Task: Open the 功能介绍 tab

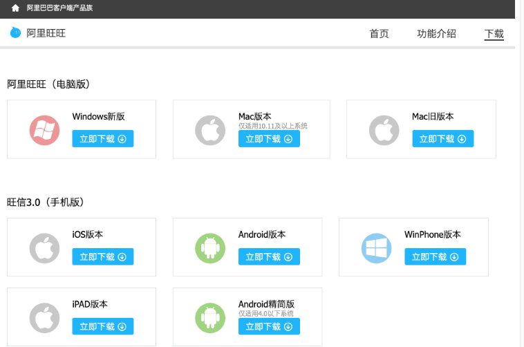Action: pos(436,33)
